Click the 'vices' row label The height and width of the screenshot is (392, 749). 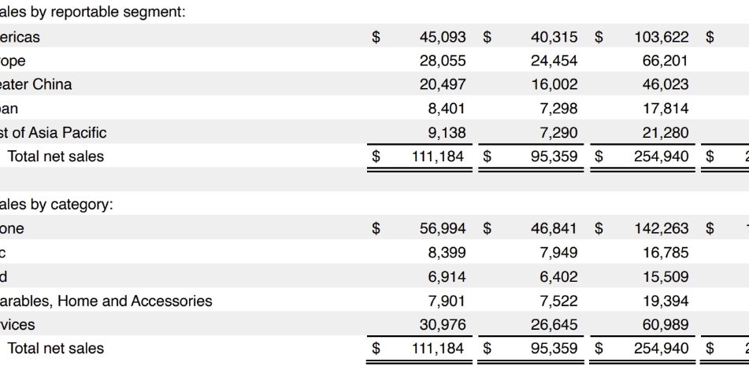(17, 324)
